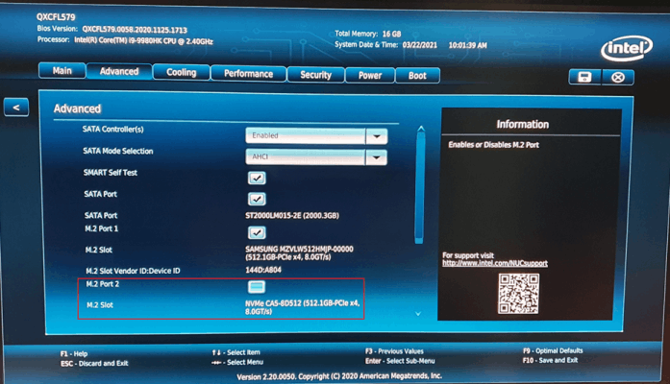The height and width of the screenshot is (384, 670).
Task: Click the save (floppy disk) icon
Action: click(581, 77)
